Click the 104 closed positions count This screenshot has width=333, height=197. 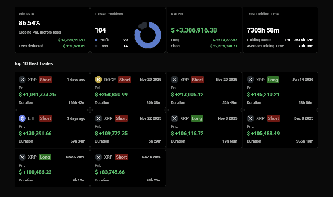click(x=100, y=30)
